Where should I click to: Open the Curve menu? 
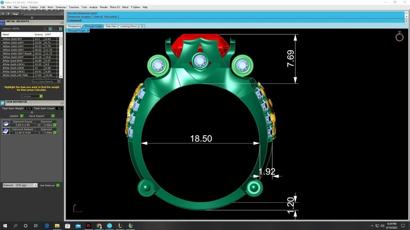coord(24,7)
